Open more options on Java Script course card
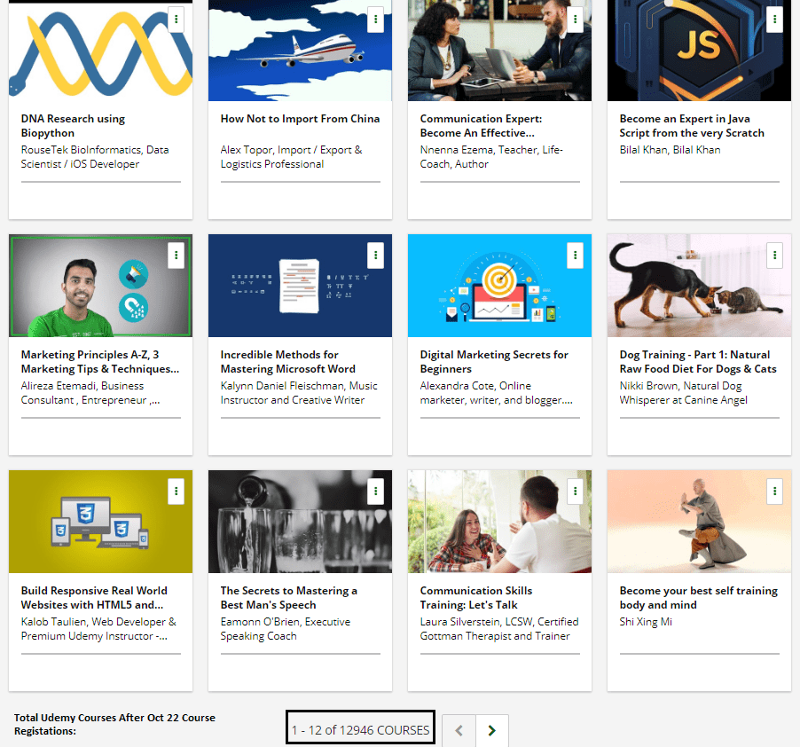 click(775, 20)
